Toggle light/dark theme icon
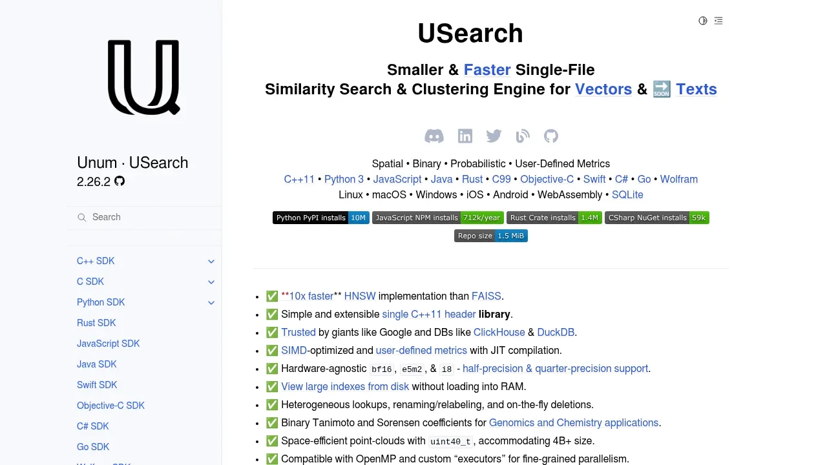The image size is (827, 465). pos(703,21)
